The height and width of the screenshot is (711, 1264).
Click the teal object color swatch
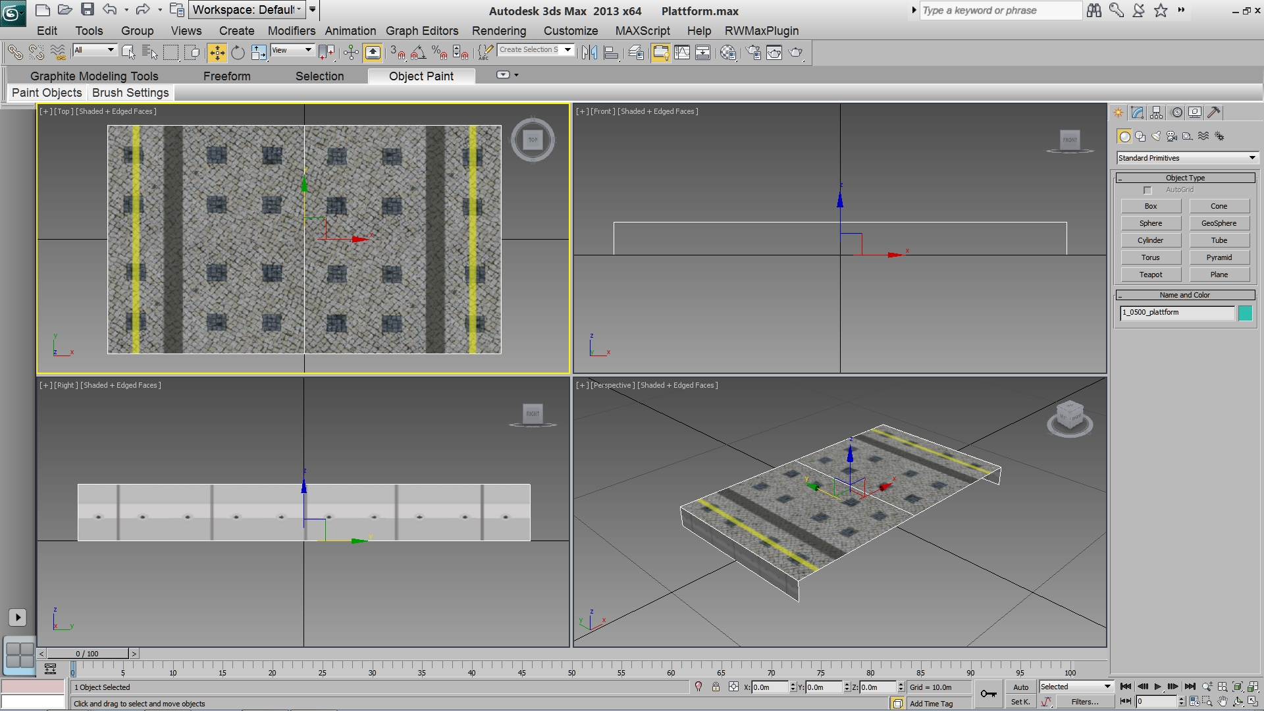(1245, 313)
